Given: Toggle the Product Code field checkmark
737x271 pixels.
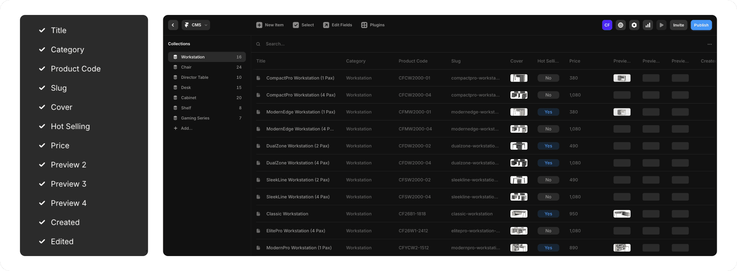Looking at the screenshot, I should tap(42, 69).
